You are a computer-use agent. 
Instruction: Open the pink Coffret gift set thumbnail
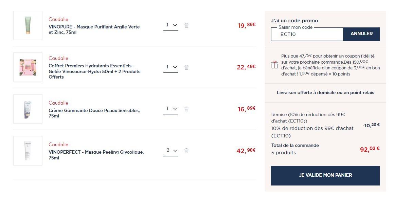[28, 67]
